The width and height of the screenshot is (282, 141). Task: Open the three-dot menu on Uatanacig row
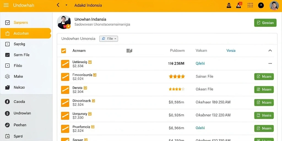click(x=270, y=64)
